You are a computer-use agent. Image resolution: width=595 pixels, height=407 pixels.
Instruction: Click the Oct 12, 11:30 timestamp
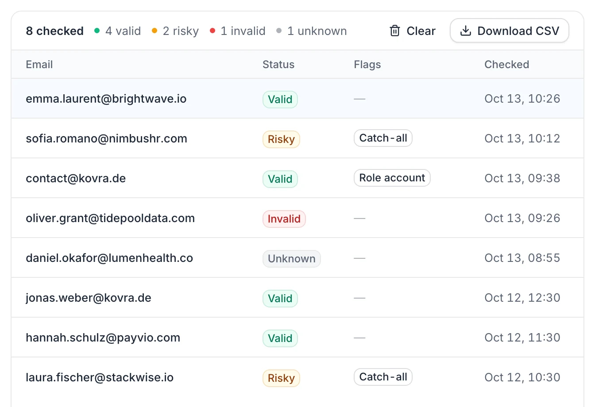(522, 338)
